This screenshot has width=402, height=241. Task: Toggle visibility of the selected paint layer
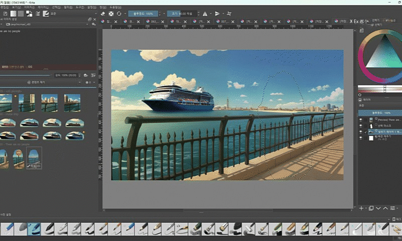click(362, 132)
